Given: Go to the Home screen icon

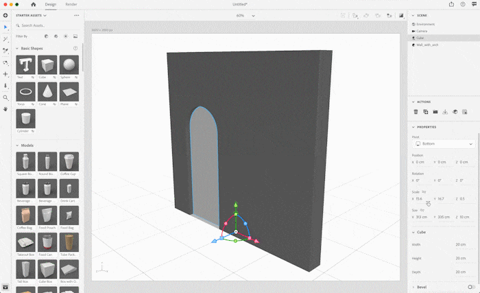Looking at the screenshot, I should (x=33, y=4).
